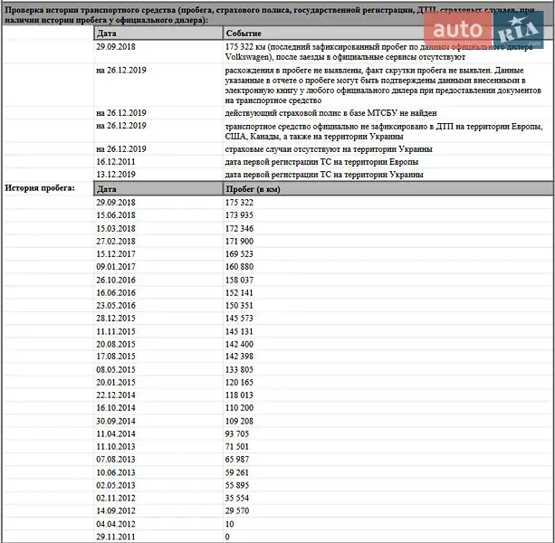Select the 15.06.2018 mileage history date

tap(116, 215)
